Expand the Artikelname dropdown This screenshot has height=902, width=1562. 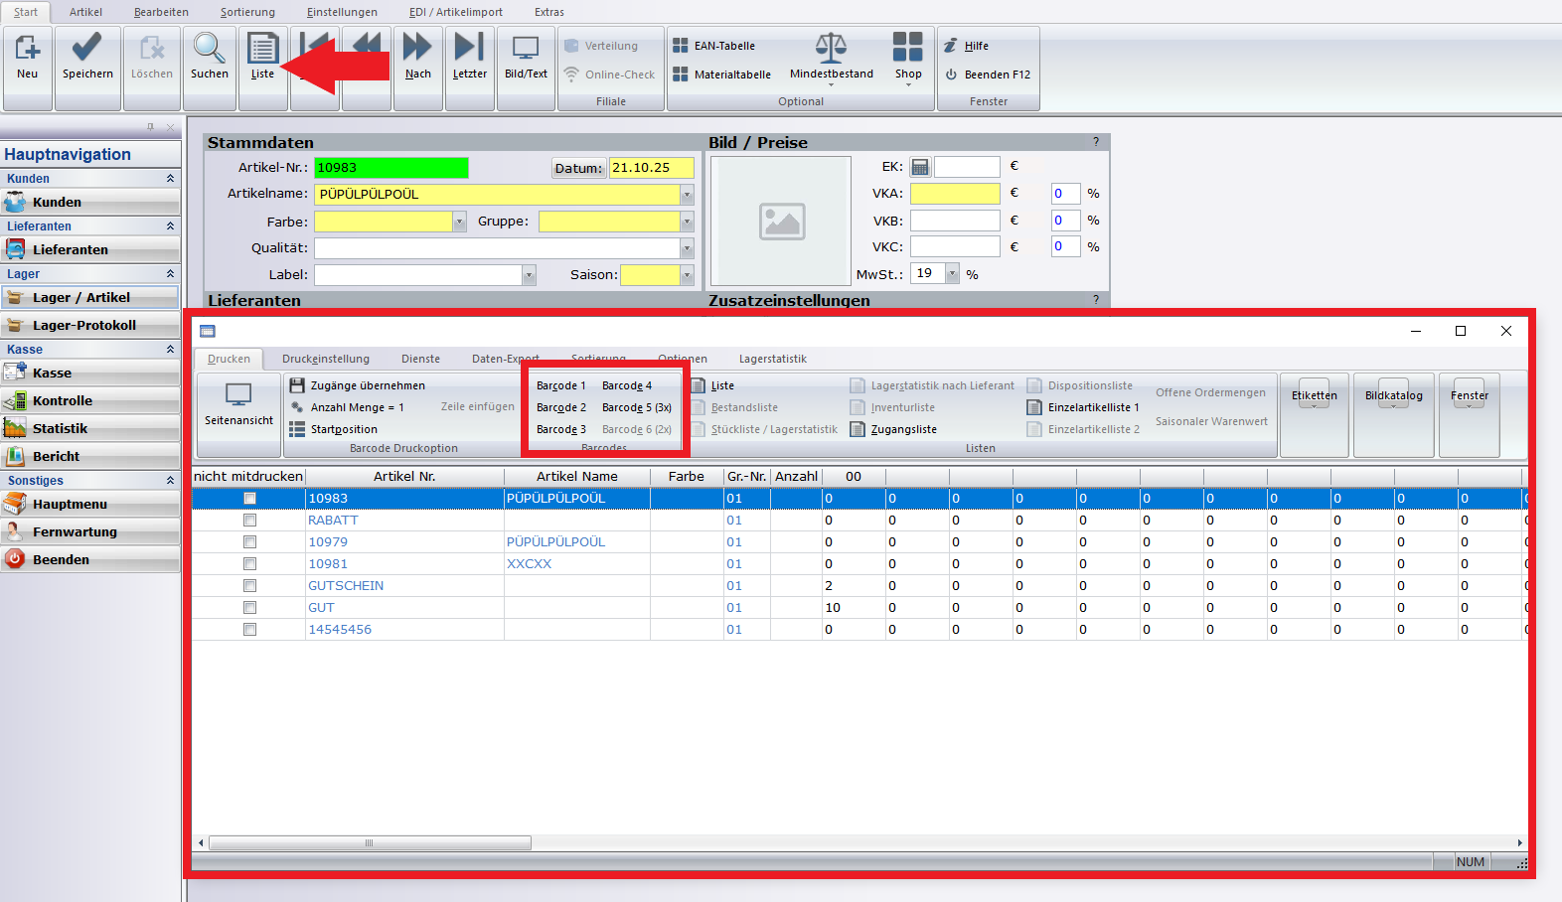[687, 195]
